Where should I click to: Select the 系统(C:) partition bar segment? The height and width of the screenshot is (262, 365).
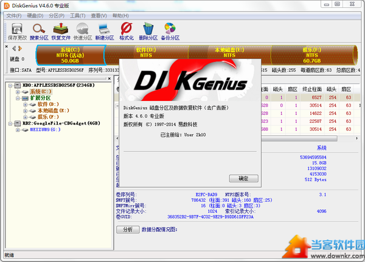click(71, 55)
